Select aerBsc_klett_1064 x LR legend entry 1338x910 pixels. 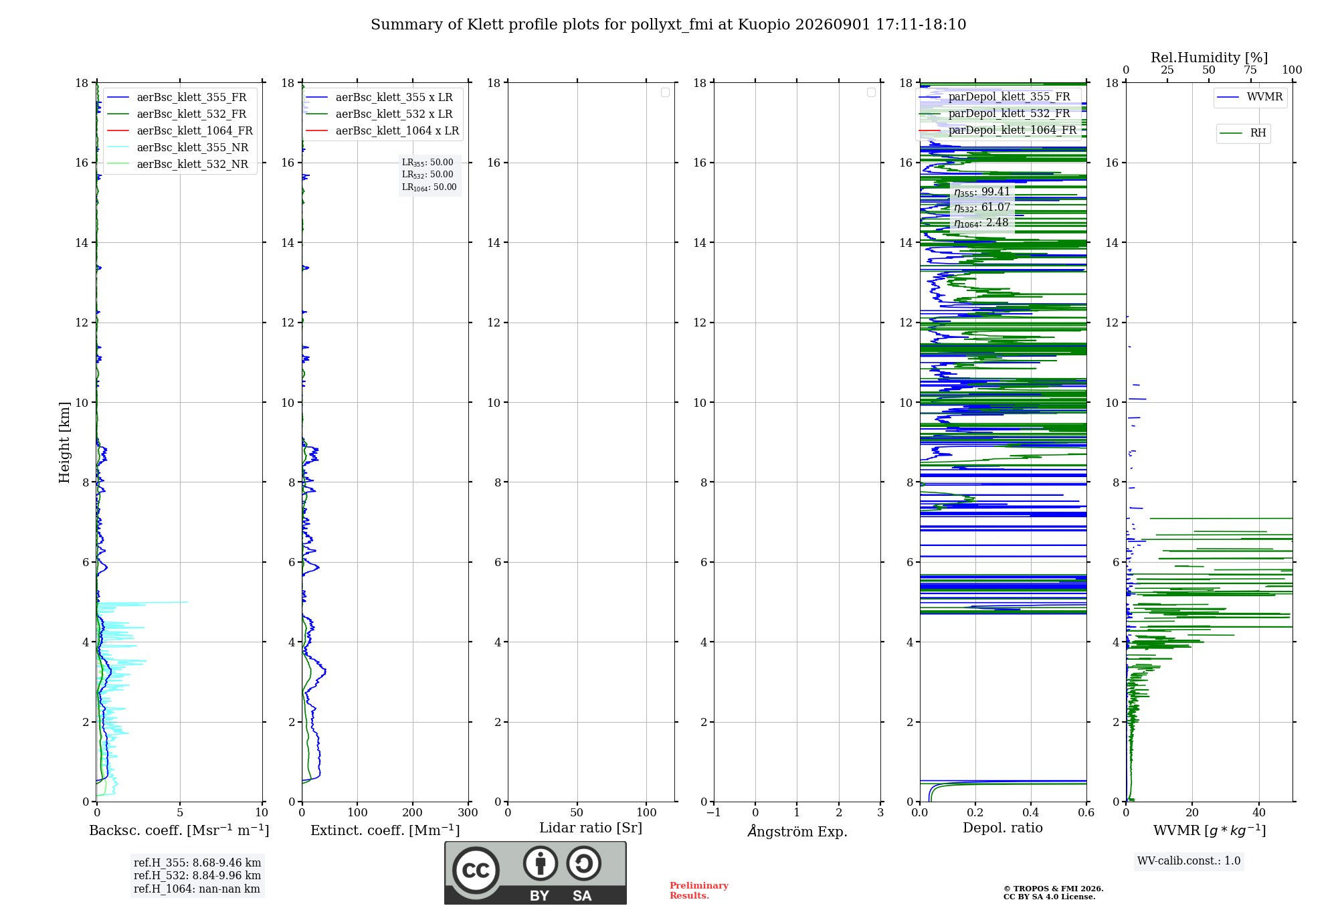[383, 131]
